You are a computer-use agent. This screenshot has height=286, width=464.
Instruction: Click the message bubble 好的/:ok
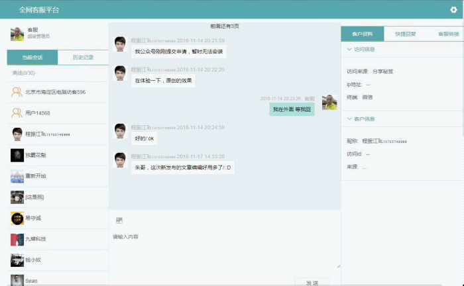[144, 138]
